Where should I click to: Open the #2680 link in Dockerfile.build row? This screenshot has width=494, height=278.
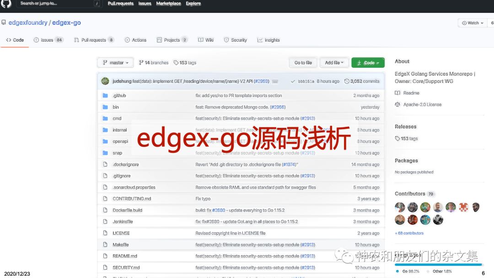coord(219,210)
